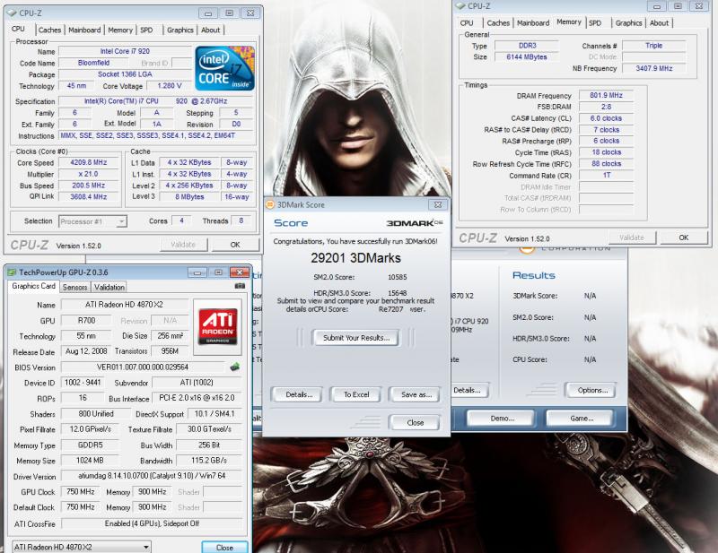
Task: Click the Code Name value 'Bloomfield'
Action: pos(93,63)
